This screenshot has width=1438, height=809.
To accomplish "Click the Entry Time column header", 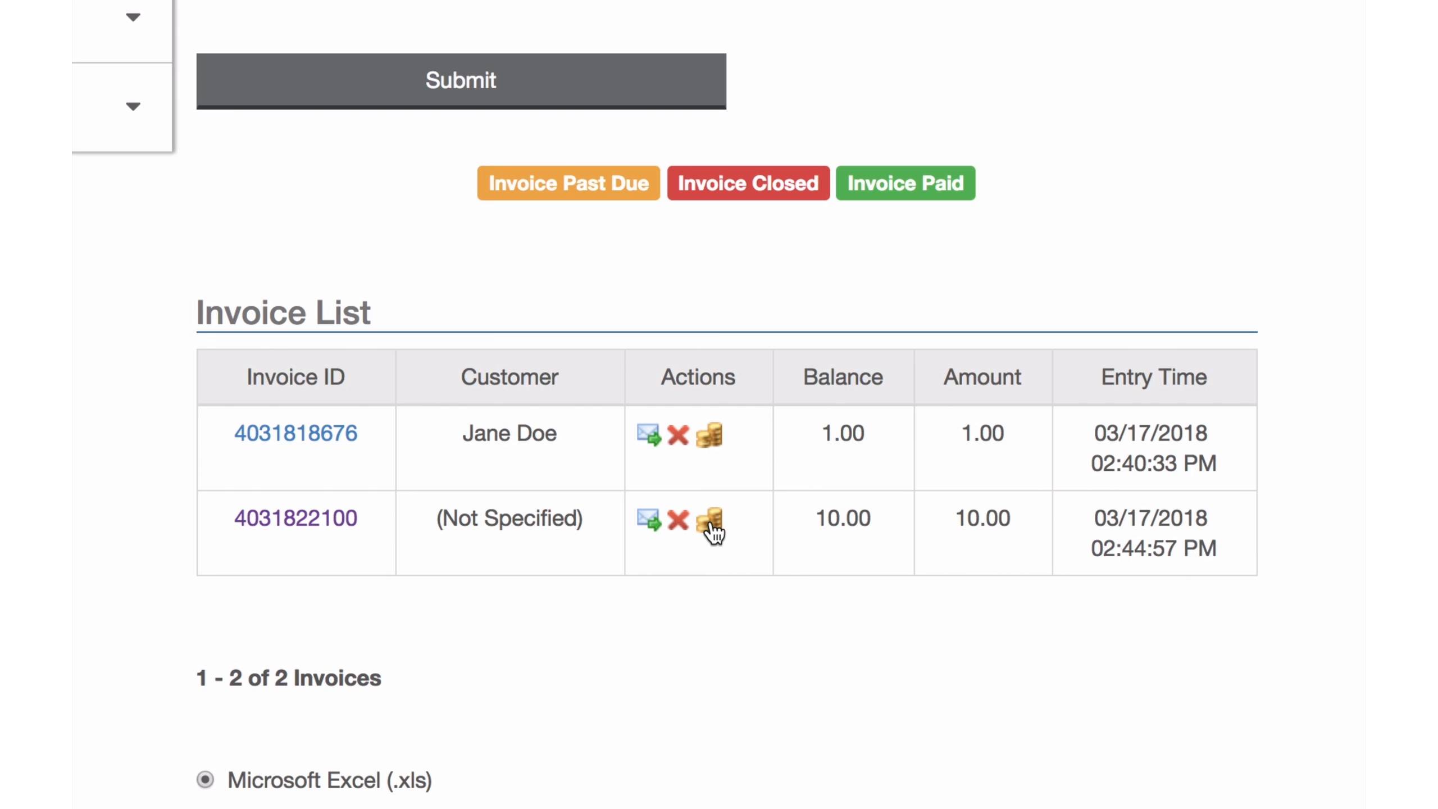I will point(1154,377).
